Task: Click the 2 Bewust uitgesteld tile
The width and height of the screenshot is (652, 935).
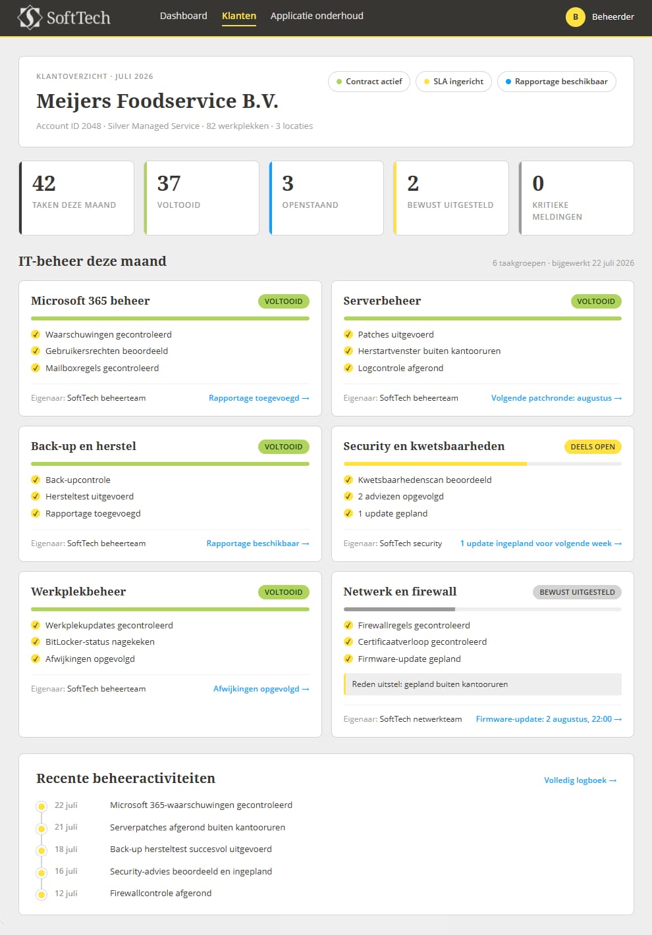Action: 451,198
